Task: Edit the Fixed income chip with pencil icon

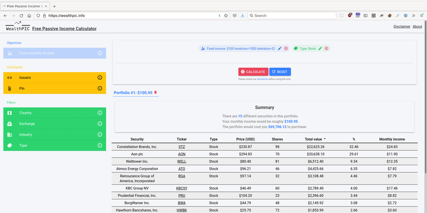Action: pos(280,49)
